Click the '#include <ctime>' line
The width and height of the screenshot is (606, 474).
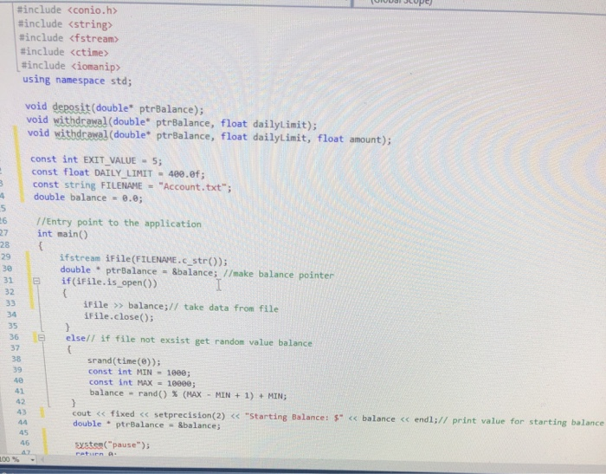(x=64, y=52)
